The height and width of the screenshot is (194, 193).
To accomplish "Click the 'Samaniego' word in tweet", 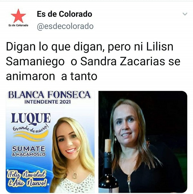I will point(35,62).
